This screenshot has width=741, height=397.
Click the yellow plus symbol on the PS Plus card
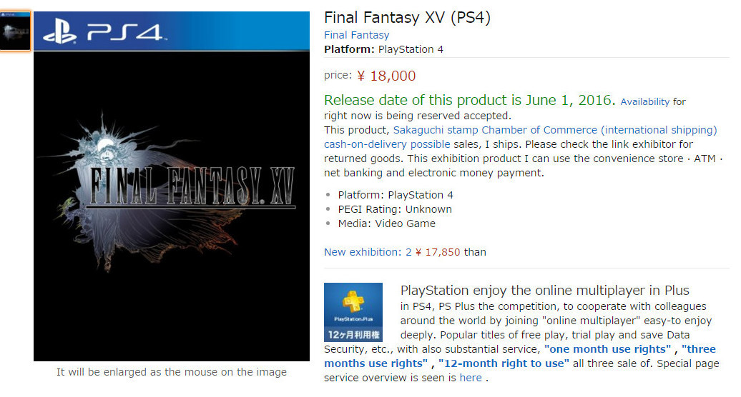353,301
